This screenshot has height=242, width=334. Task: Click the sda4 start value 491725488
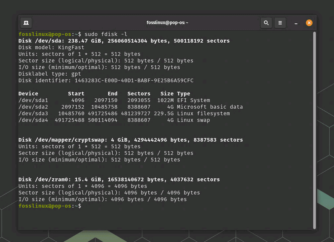(x=69, y=120)
